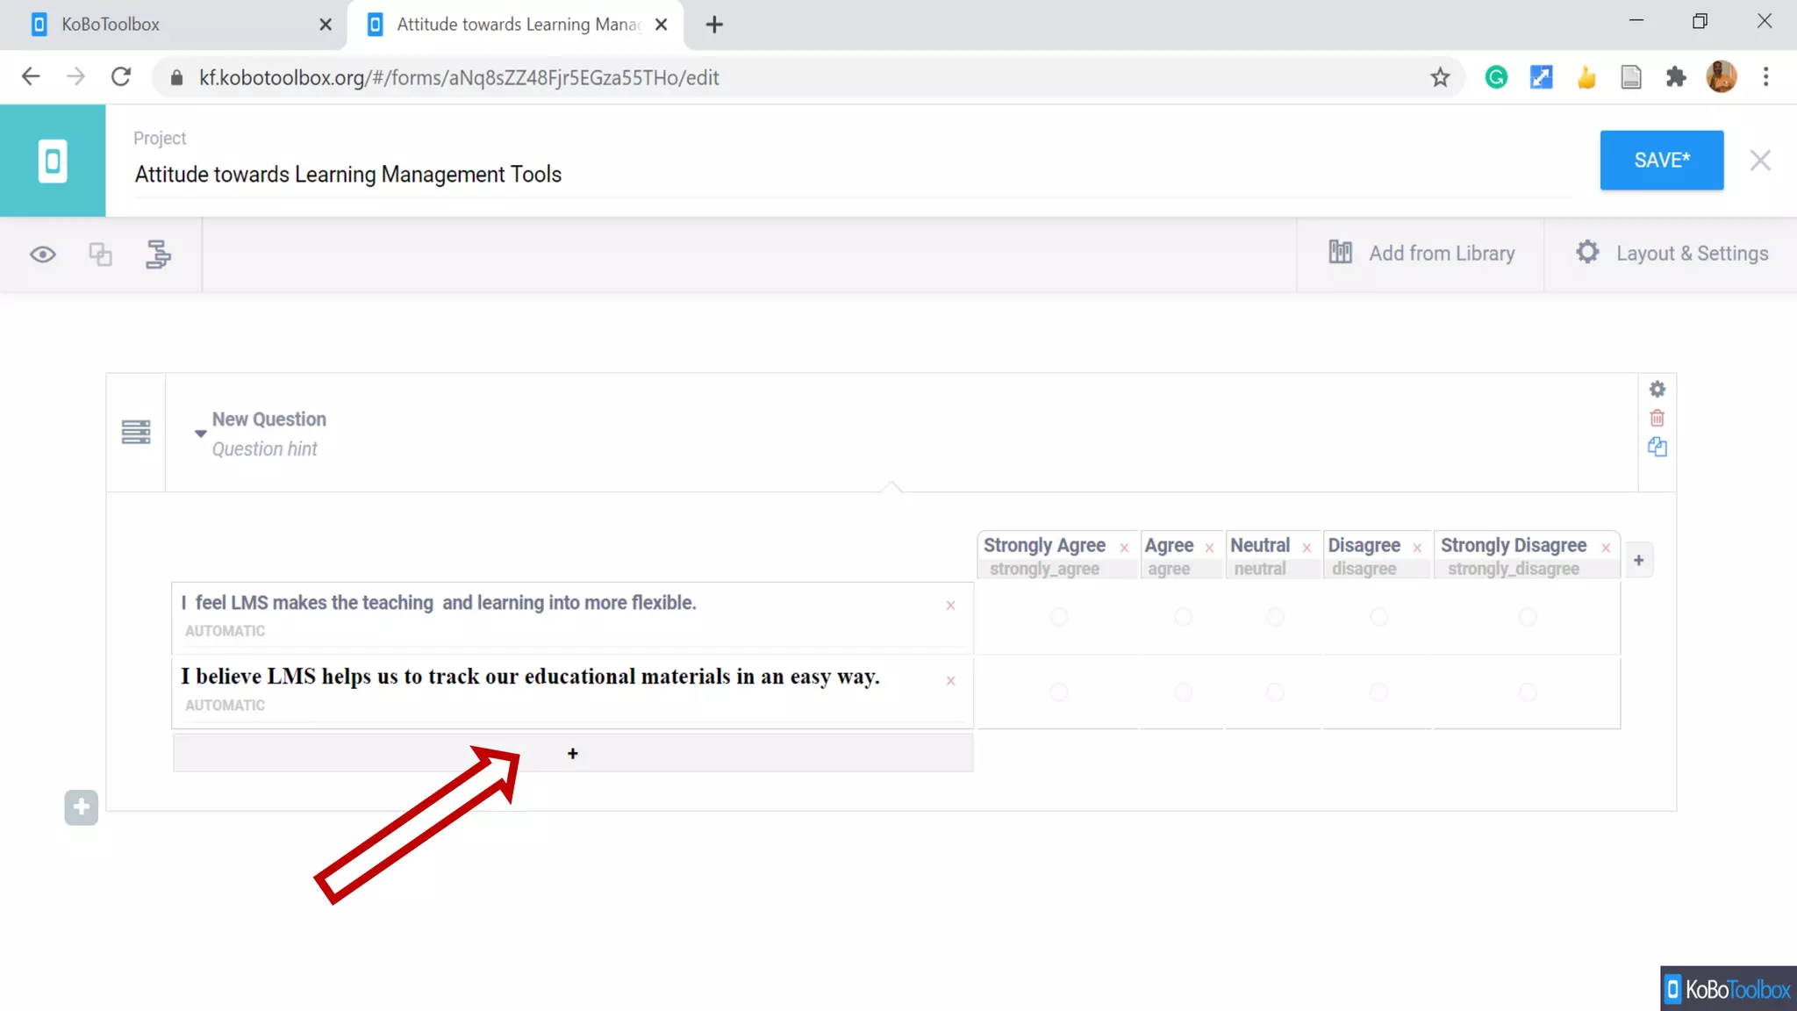Add a new row below statements
The image size is (1797, 1011).
(x=572, y=754)
